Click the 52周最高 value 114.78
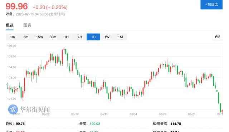 tap(176, 124)
